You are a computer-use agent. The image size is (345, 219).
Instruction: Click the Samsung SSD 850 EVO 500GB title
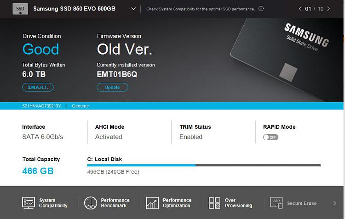[74, 9]
